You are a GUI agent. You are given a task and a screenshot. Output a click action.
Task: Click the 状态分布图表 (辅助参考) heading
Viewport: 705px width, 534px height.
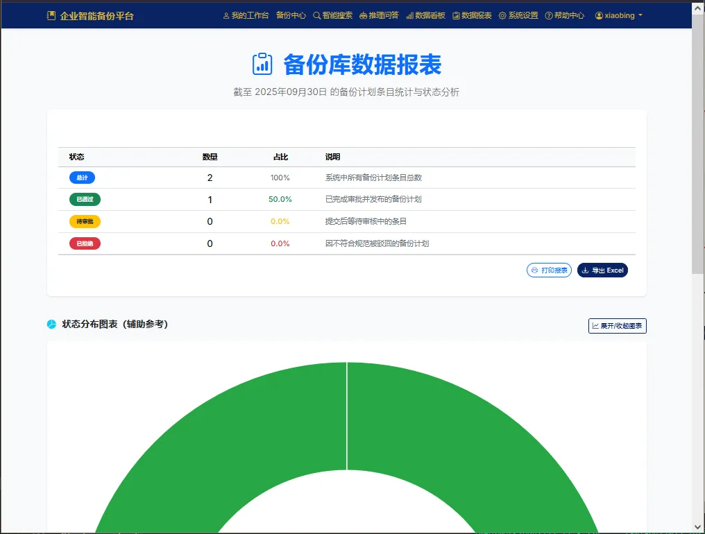(x=115, y=324)
